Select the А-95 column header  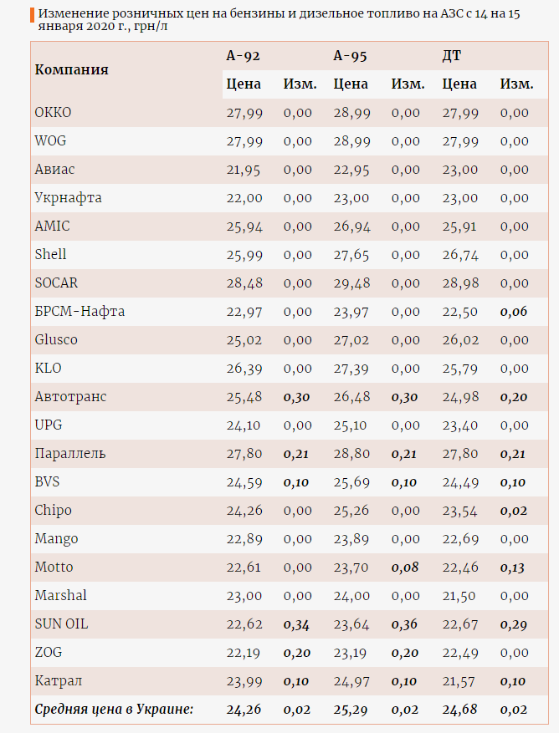350,56
